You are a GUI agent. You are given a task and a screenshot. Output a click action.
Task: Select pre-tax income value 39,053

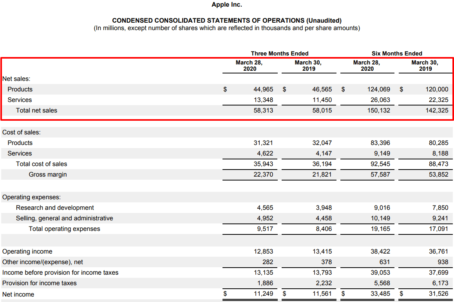[380, 273]
